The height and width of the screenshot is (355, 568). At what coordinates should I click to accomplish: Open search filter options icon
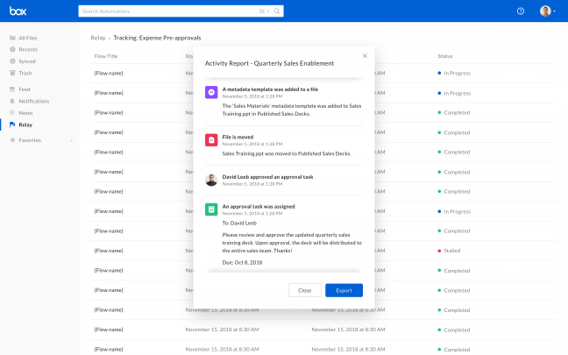point(263,11)
